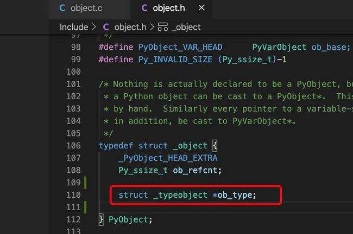Close the object.h tab

(201, 8)
